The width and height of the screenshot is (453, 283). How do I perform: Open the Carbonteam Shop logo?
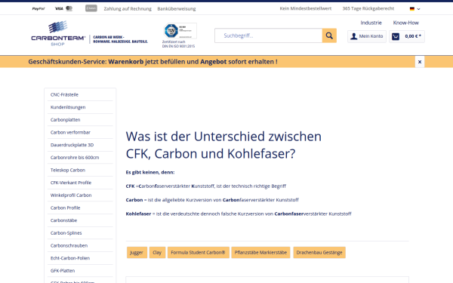[58, 33]
